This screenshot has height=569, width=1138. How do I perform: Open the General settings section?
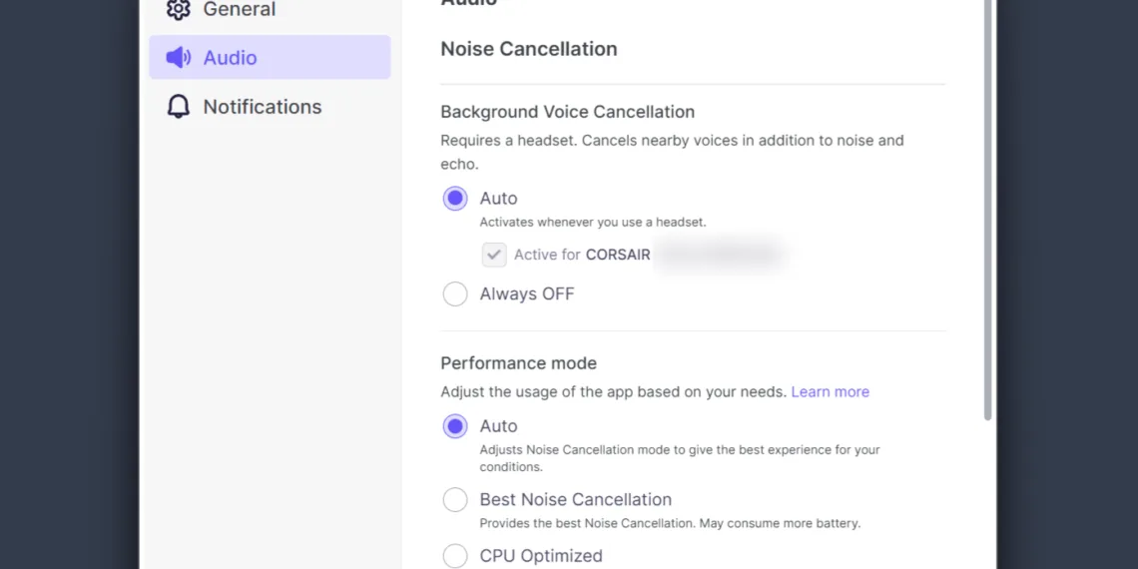click(x=240, y=9)
